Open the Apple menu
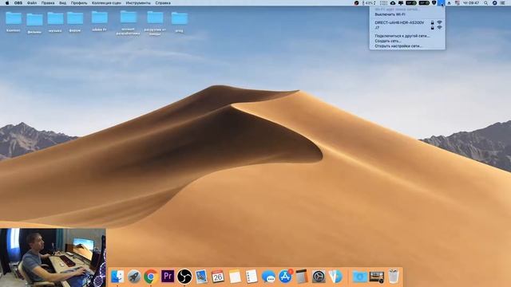Screen dimensions: 511x287 tap(7, 3)
